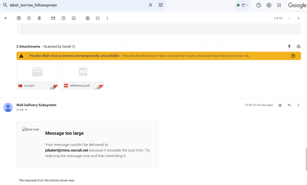307x185 pixels.
Task: Click the '2 Attachments' heading text
Action: pyautogui.click(x=28, y=46)
